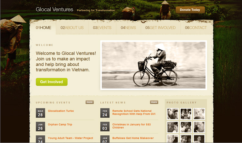
Task: Open the Home navigation tab
Action: pyautogui.click(x=43, y=28)
